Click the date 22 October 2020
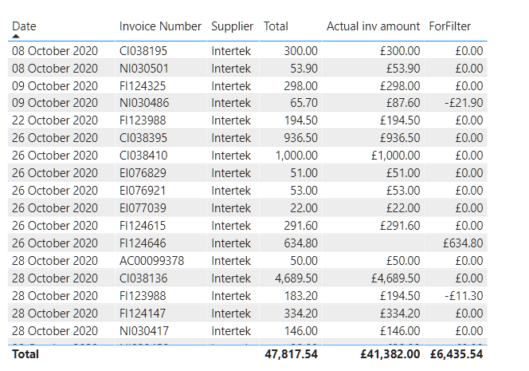The image size is (529, 371). tap(55, 120)
